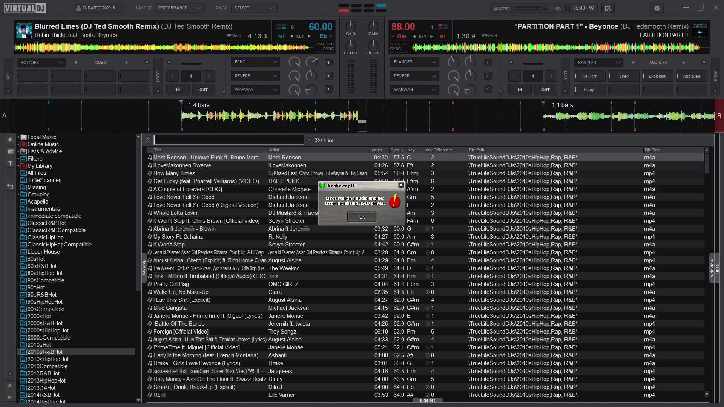The height and width of the screenshot is (407, 724).
Task: Click key up arrow on right deck
Action: (431, 37)
